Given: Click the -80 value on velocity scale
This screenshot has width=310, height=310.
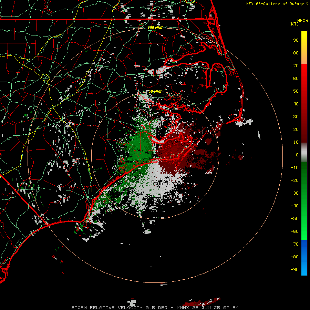Looking at the screenshot, I should tap(294, 257).
